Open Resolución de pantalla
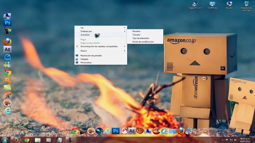 coord(101,56)
